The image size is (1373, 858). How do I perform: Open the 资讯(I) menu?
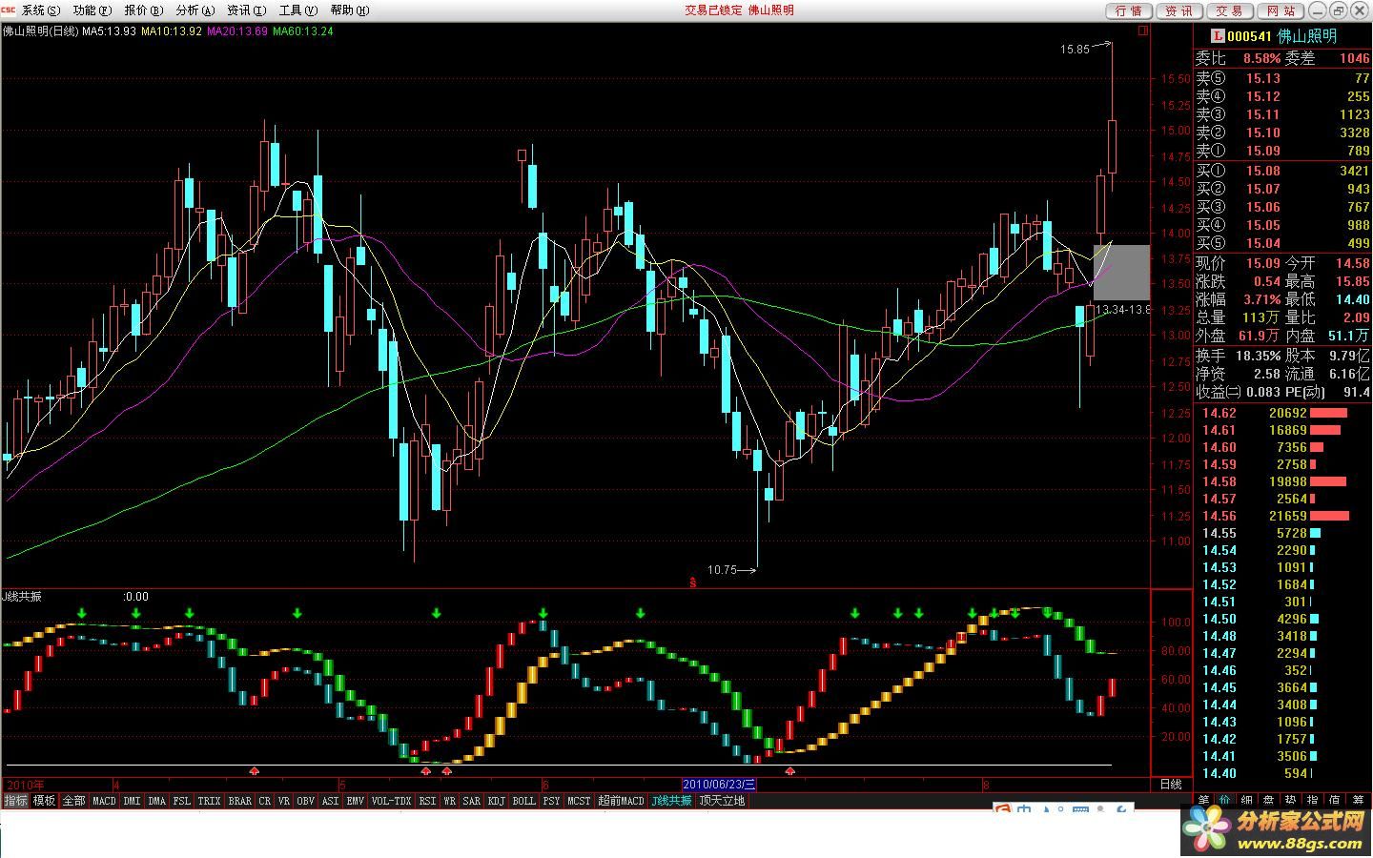pos(246,10)
